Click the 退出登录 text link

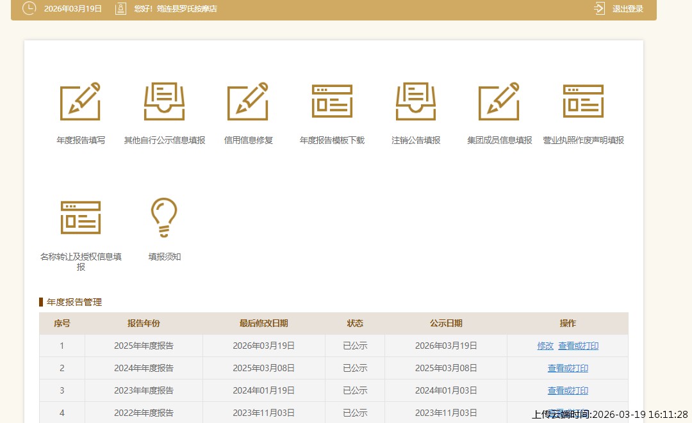point(627,9)
